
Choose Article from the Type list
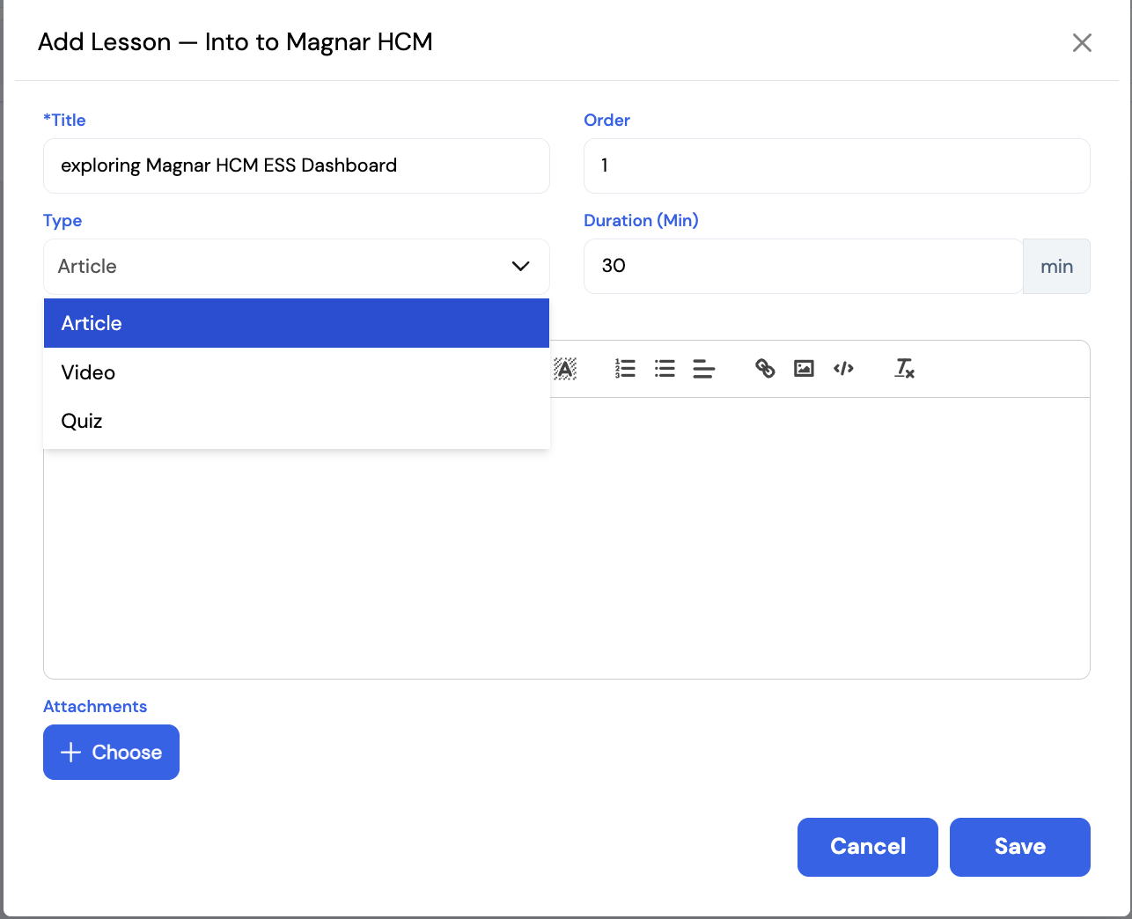[297, 323]
